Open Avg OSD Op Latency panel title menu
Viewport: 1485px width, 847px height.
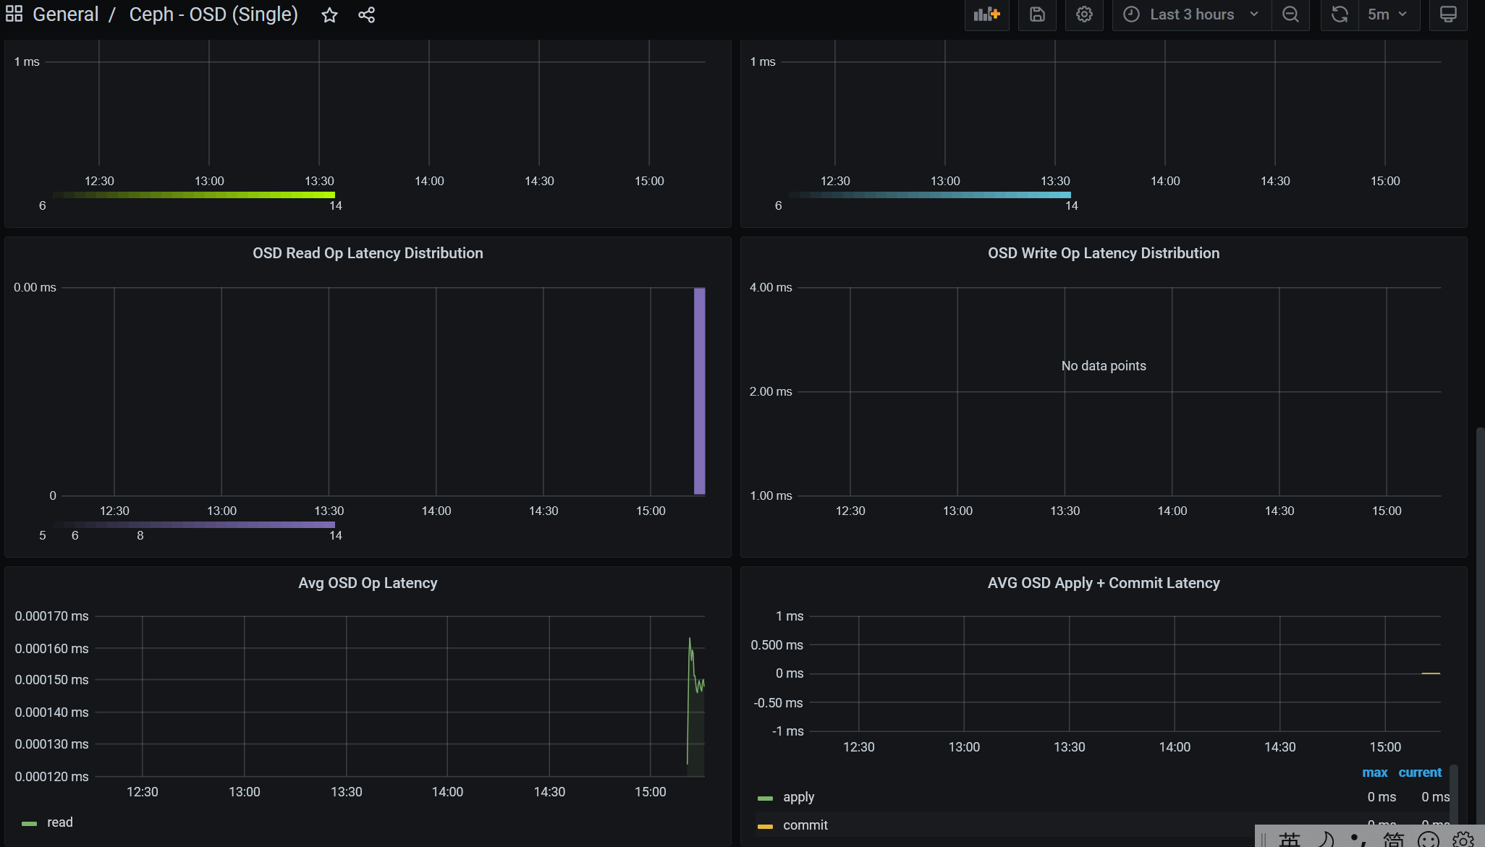pos(368,583)
